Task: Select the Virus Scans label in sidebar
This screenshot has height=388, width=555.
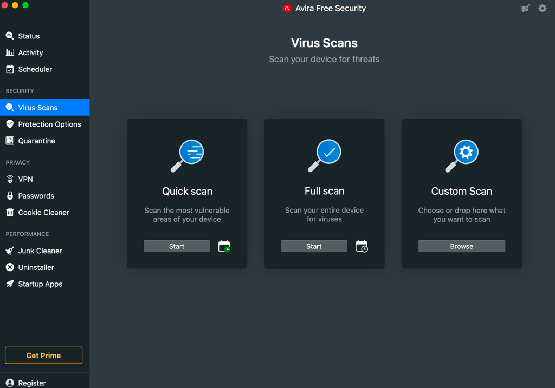Action: coord(38,108)
